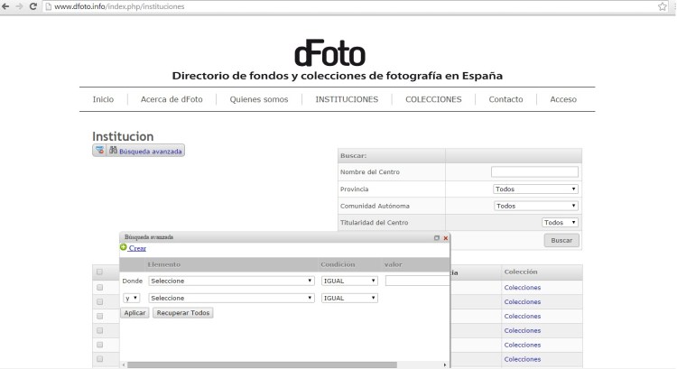Reload the page with refresh icon
677x369 pixels.
point(32,6)
